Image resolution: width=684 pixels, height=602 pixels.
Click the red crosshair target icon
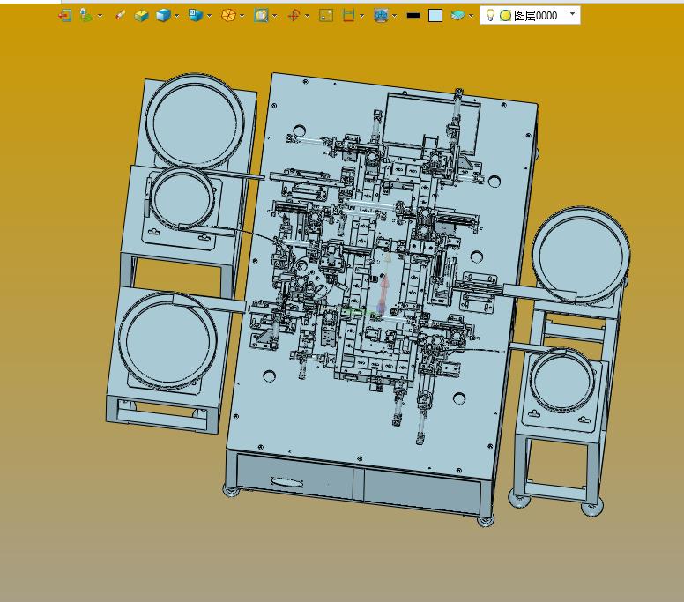coord(294,16)
